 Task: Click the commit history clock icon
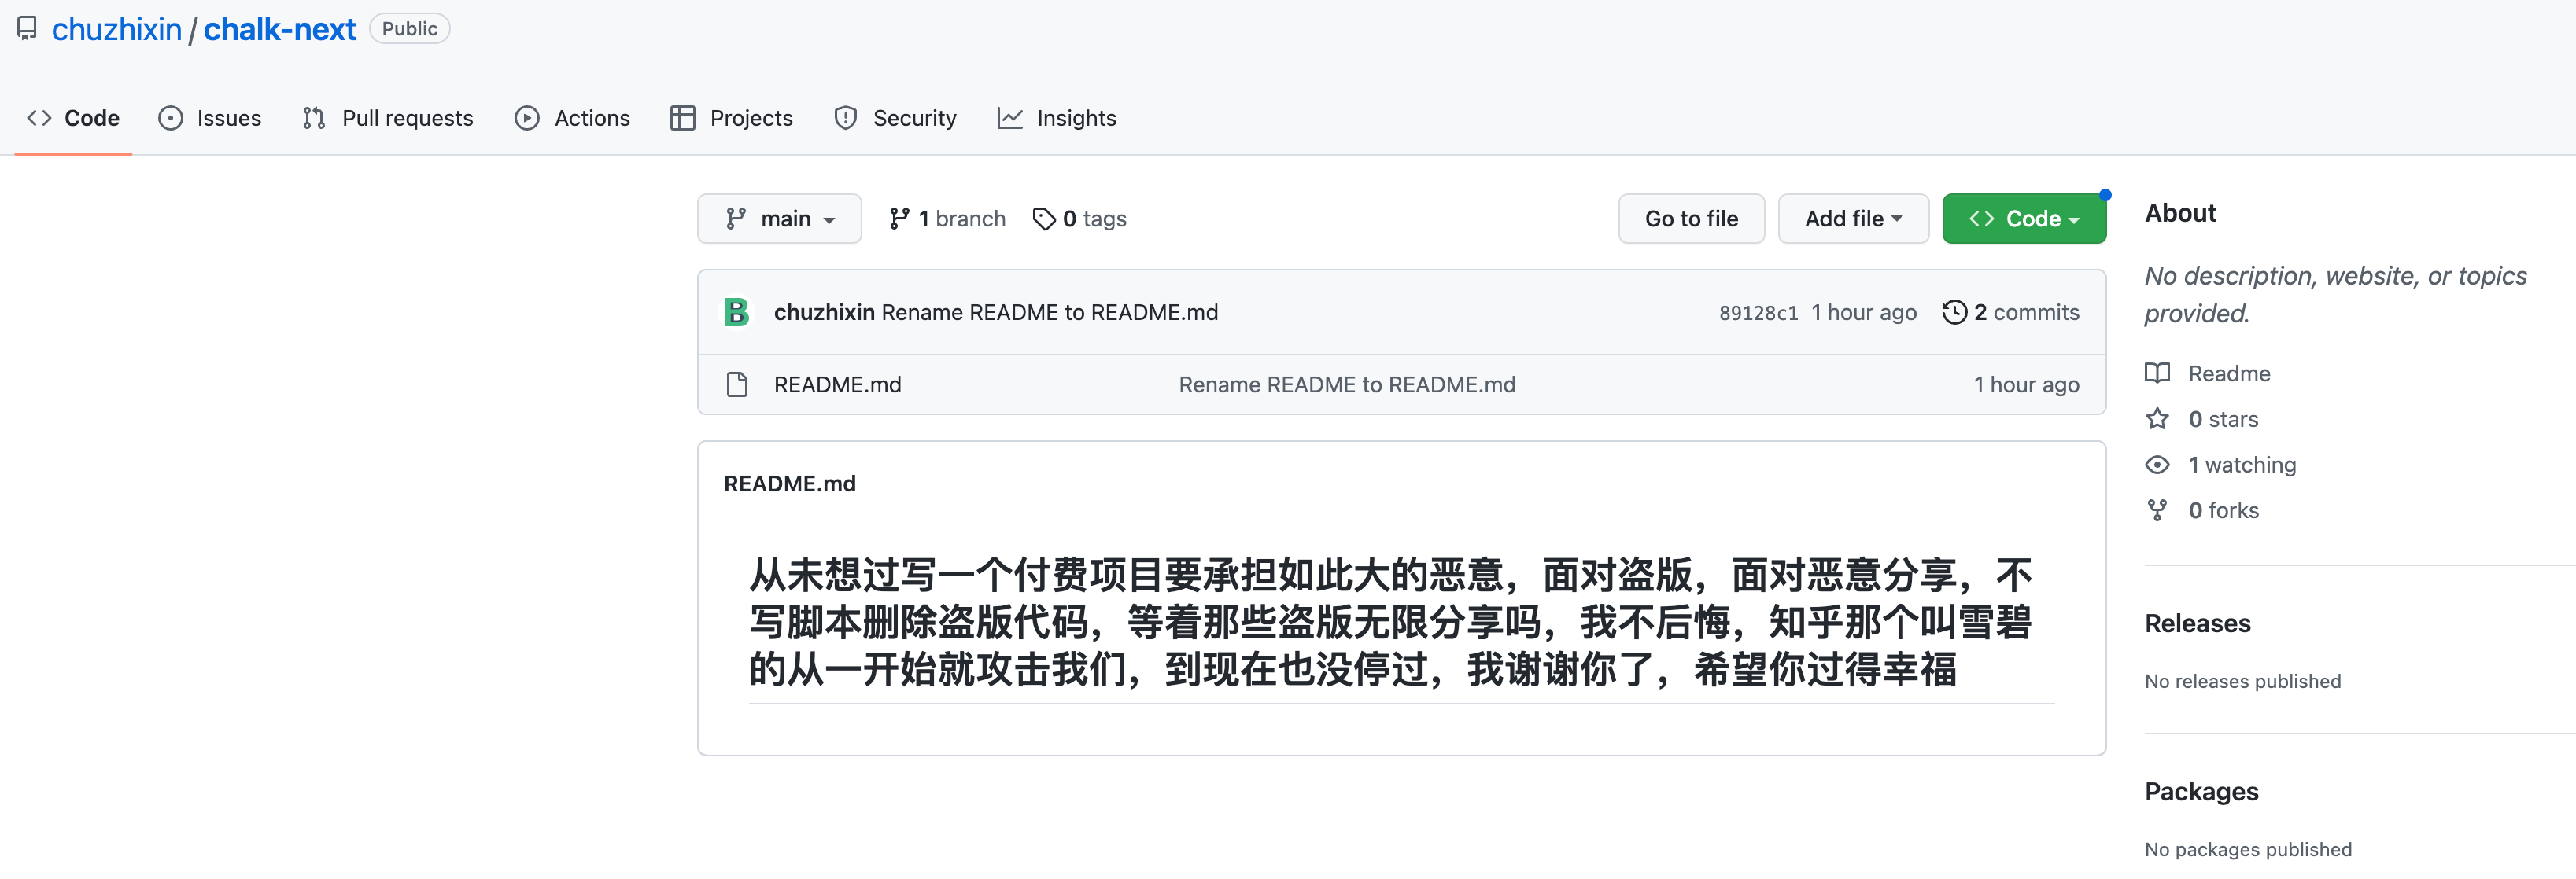[x=1954, y=313]
